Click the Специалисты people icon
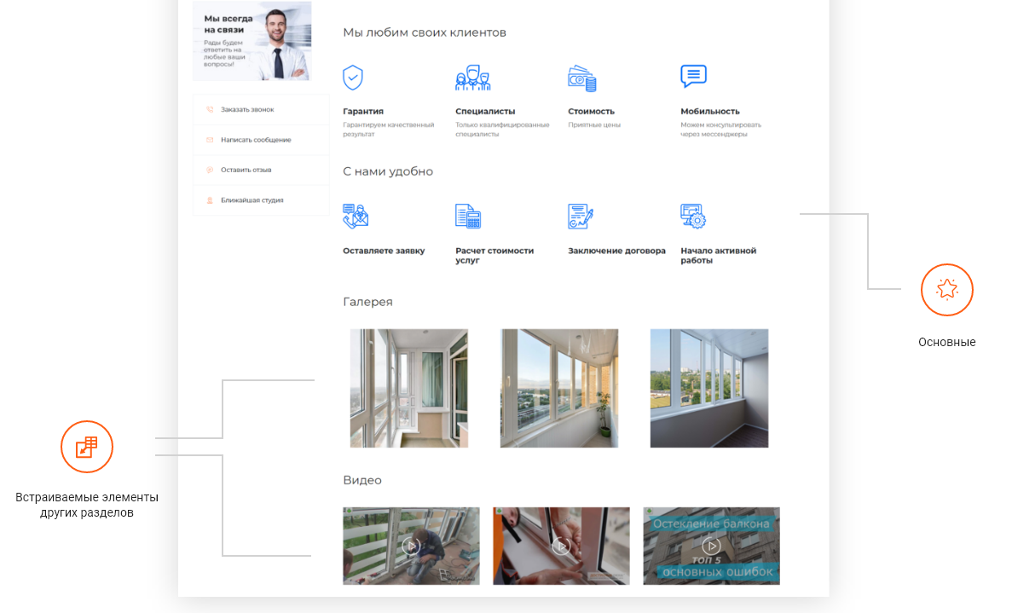This screenshot has height=613, width=1012. (472, 78)
